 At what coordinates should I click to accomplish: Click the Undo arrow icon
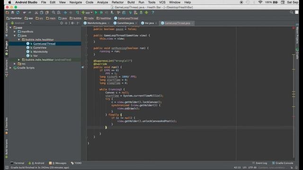[x=24, y=13]
